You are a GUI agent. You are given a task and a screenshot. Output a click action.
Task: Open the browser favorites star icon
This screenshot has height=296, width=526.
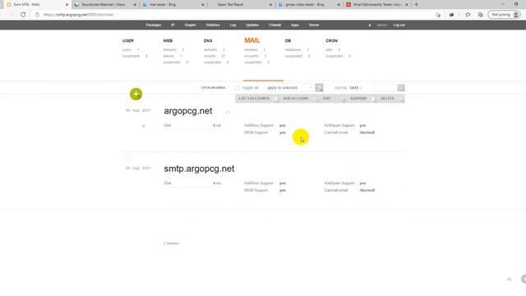pos(468,15)
